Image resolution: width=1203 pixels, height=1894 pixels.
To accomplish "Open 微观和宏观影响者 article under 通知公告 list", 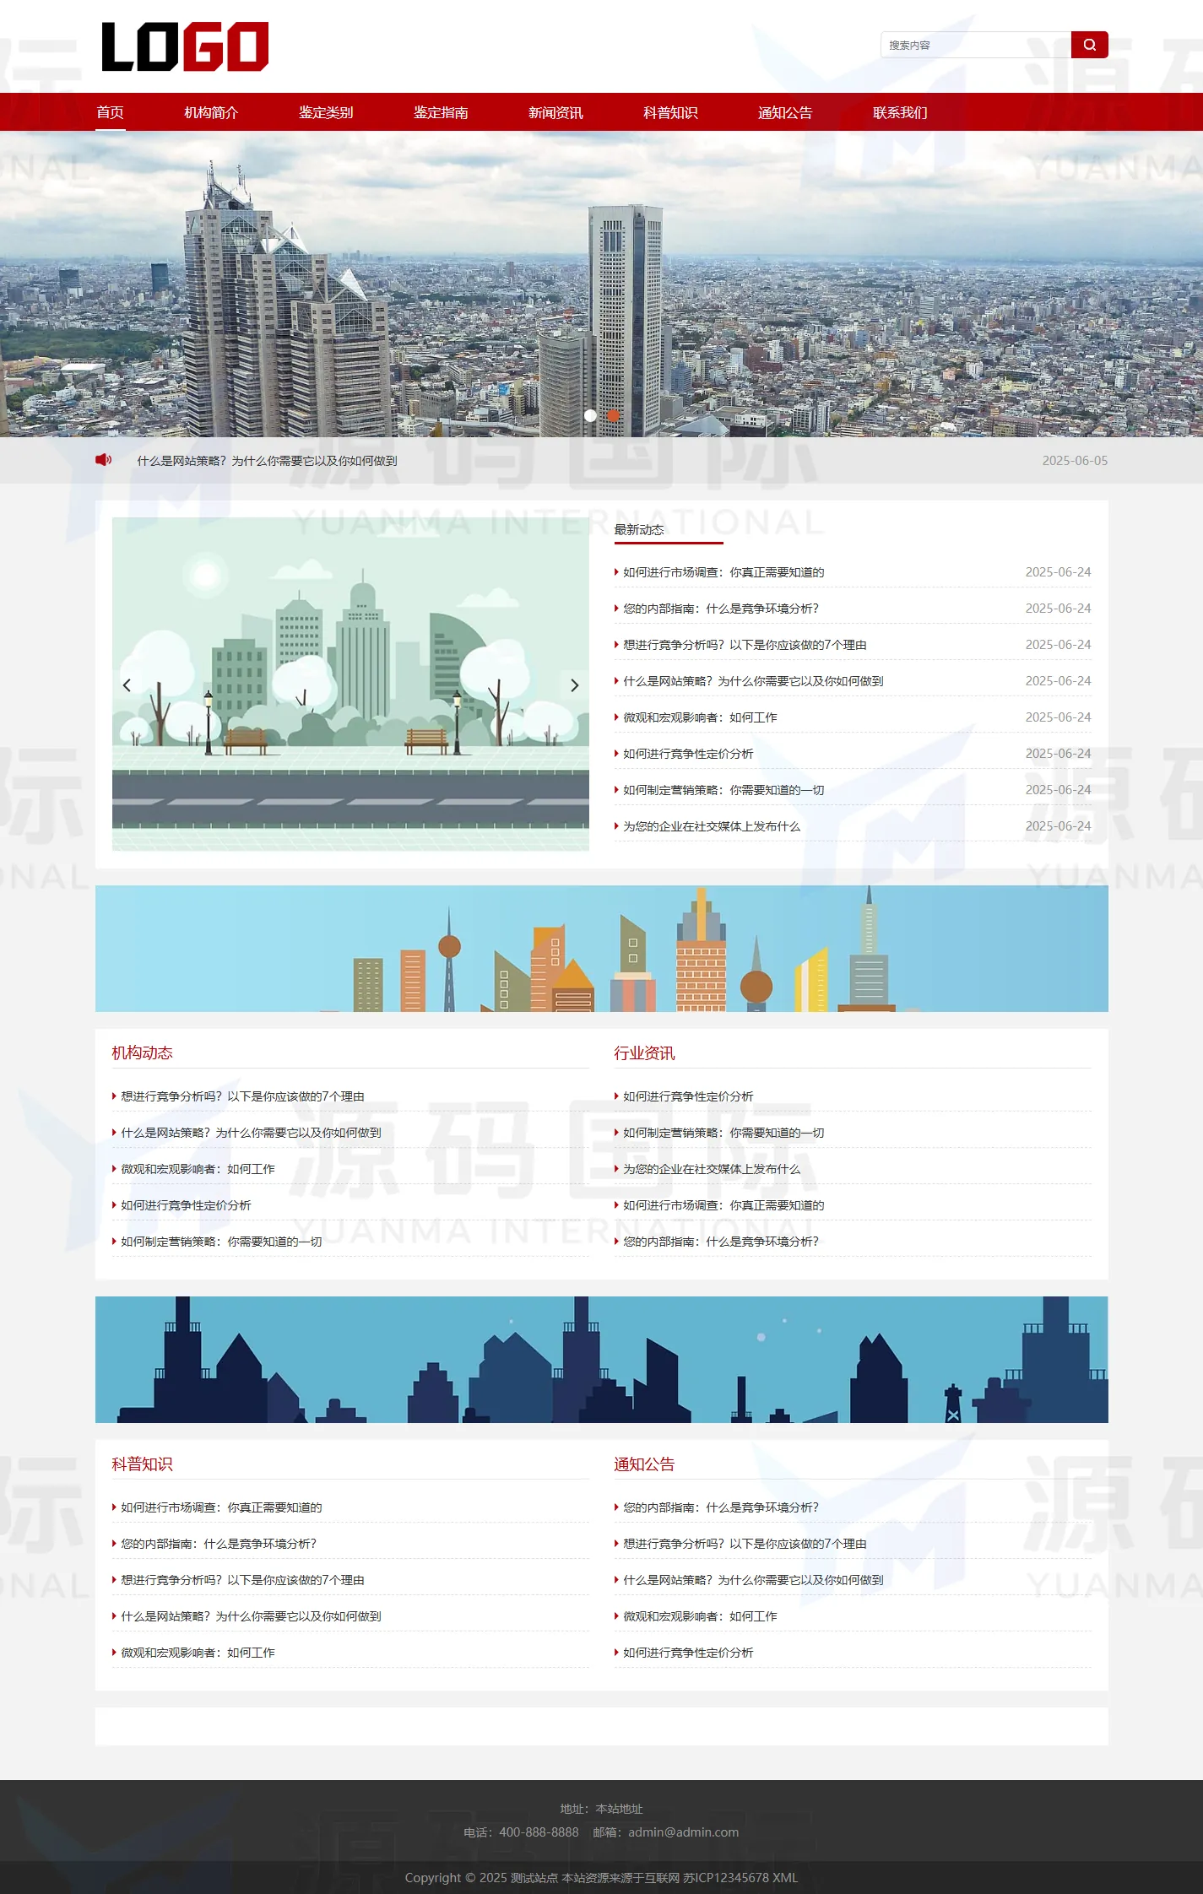I will pos(700,1616).
